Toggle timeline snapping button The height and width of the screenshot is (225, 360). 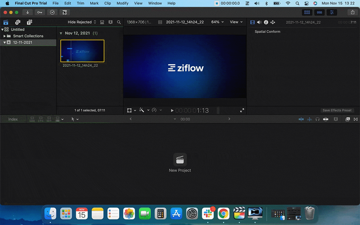pyautogui.click(x=326, y=119)
